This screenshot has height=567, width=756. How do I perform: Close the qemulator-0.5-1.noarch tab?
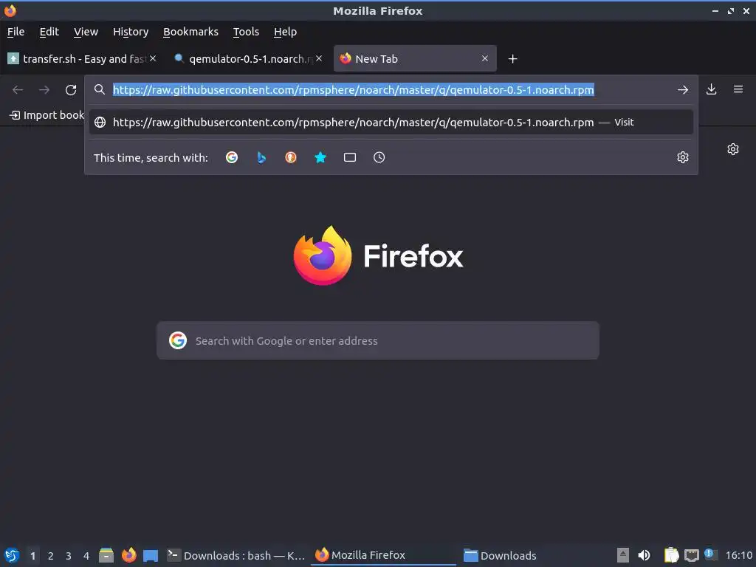(319, 58)
